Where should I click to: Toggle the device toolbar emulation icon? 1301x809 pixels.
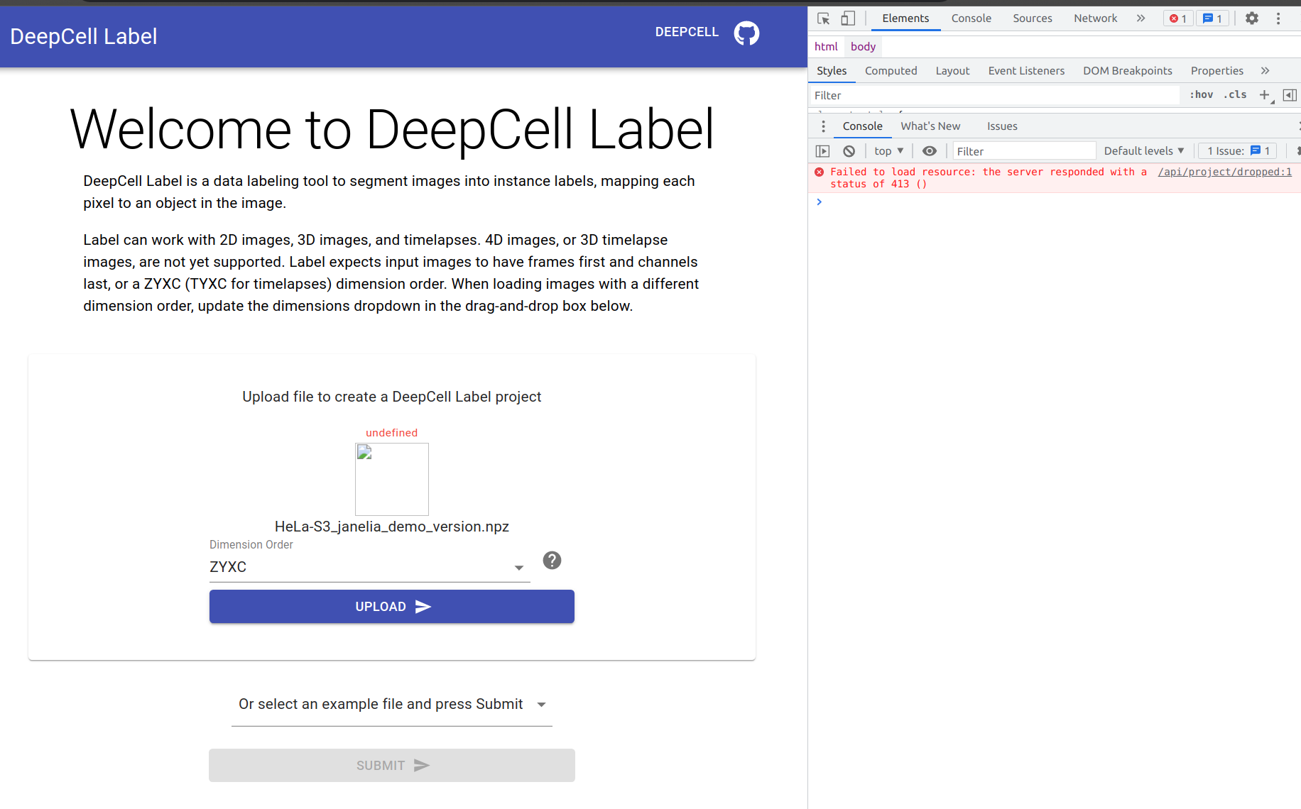click(x=847, y=18)
